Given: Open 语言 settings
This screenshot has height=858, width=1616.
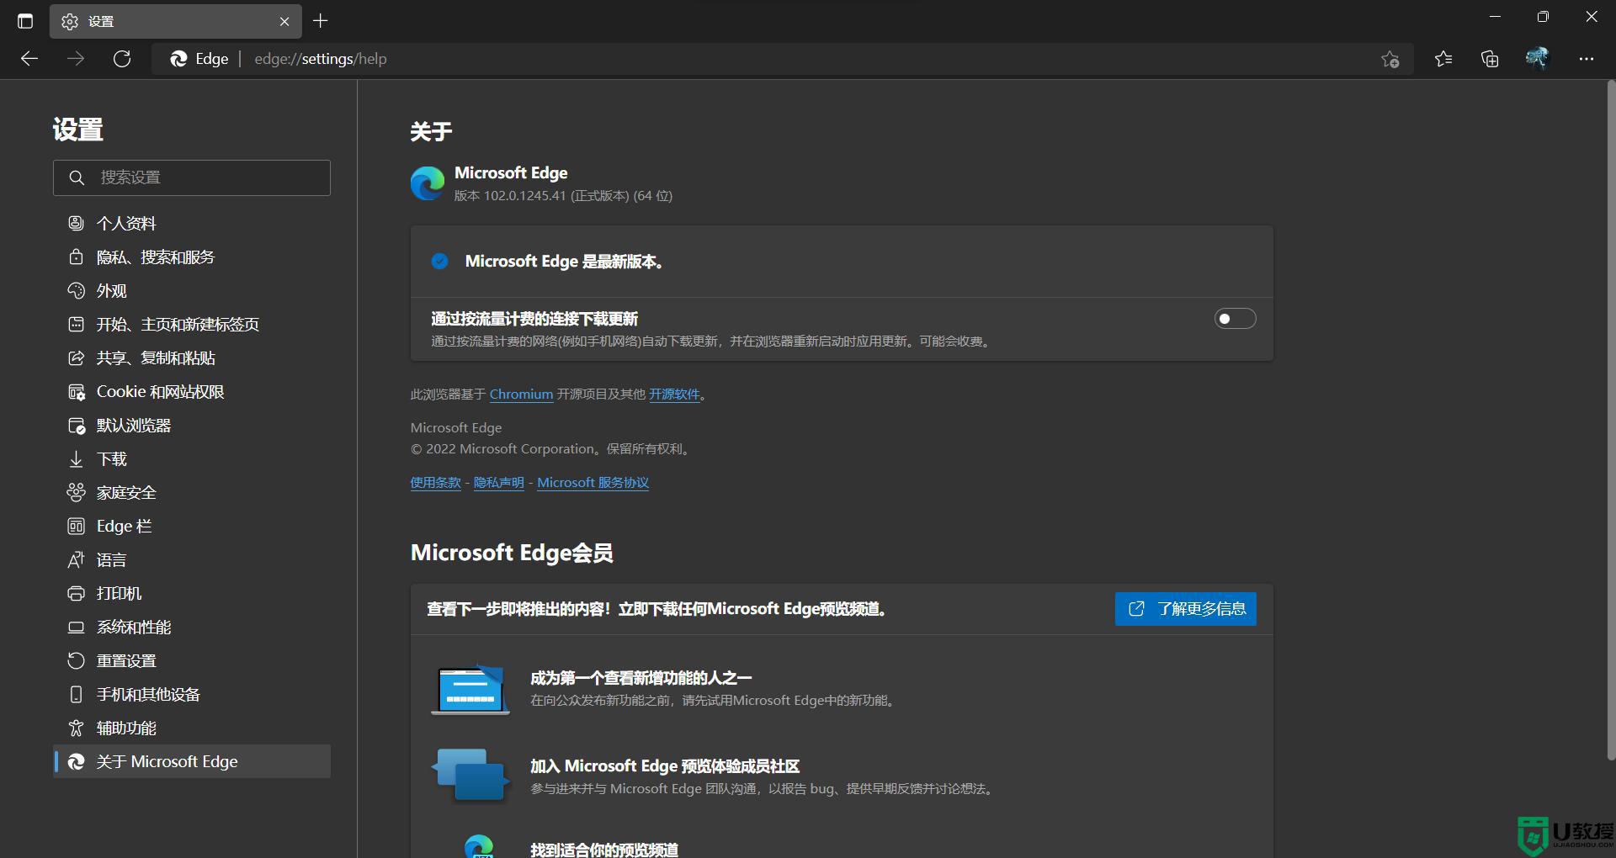Looking at the screenshot, I should pos(192,559).
